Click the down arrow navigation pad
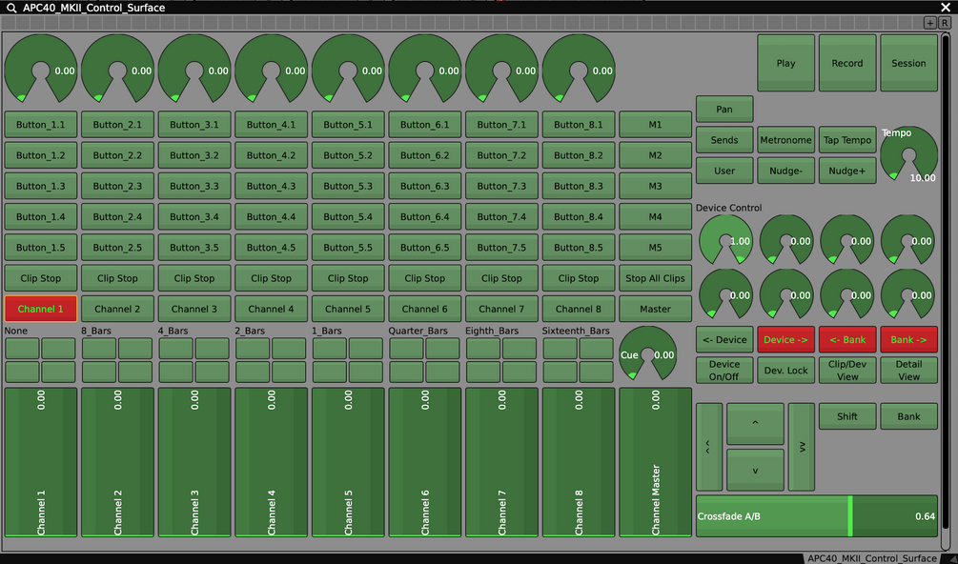The width and height of the screenshot is (958, 564). [x=755, y=470]
